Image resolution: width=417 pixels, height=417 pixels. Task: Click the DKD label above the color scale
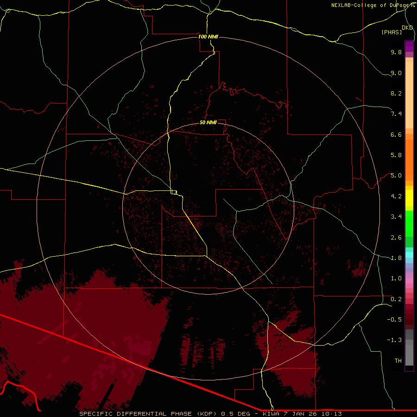point(407,28)
